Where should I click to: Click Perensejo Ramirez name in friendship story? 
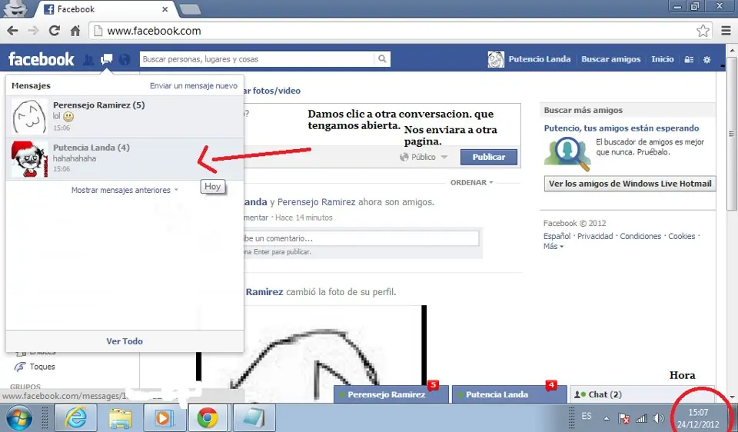[316, 202]
